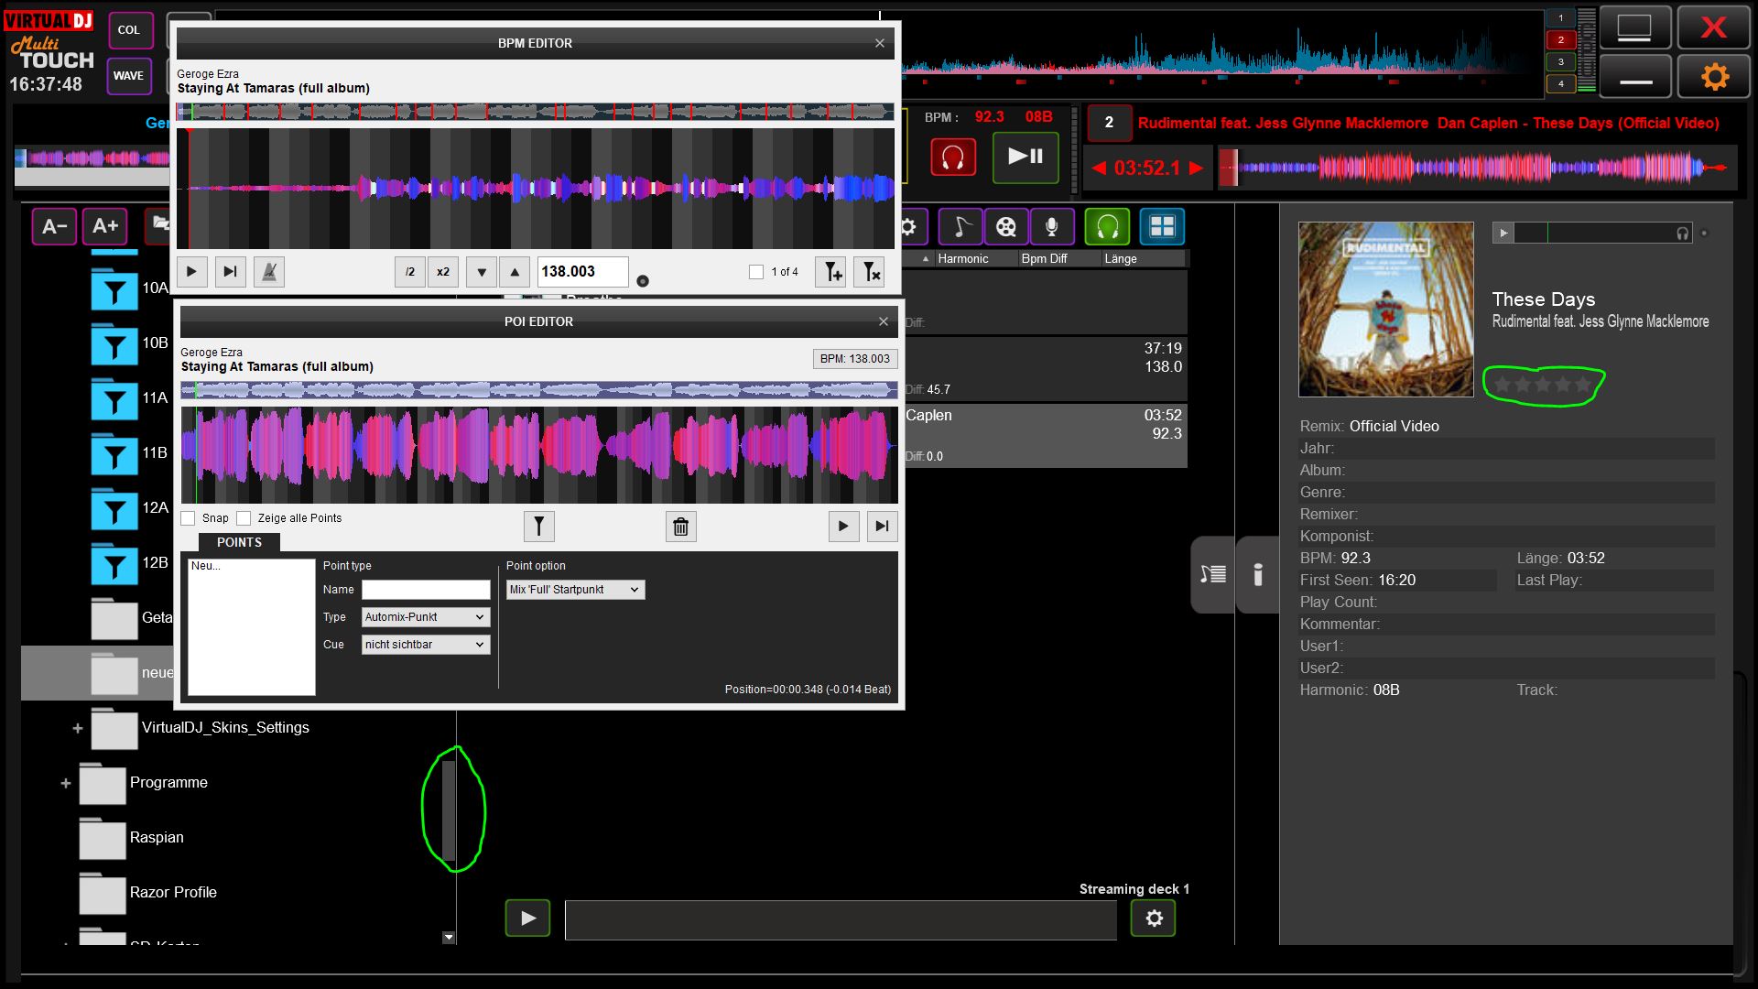Increase BPM with the up arrow
The height and width of the screenshot is (989, 1758).
[x=515, y=272]
